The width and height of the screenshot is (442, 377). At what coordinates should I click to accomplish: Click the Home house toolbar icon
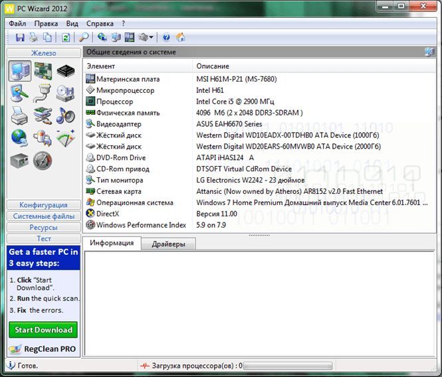(x=180, y=37)
